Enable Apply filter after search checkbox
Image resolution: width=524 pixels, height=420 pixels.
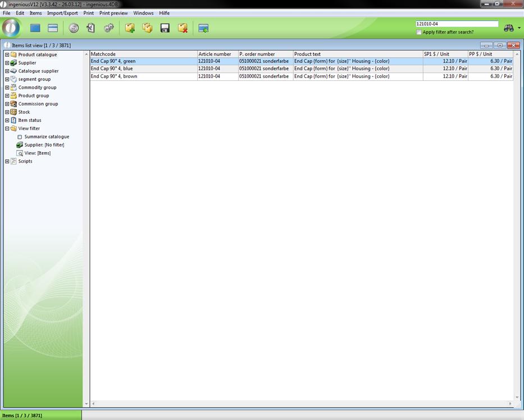pyautogui.click(x=419, y=32)
